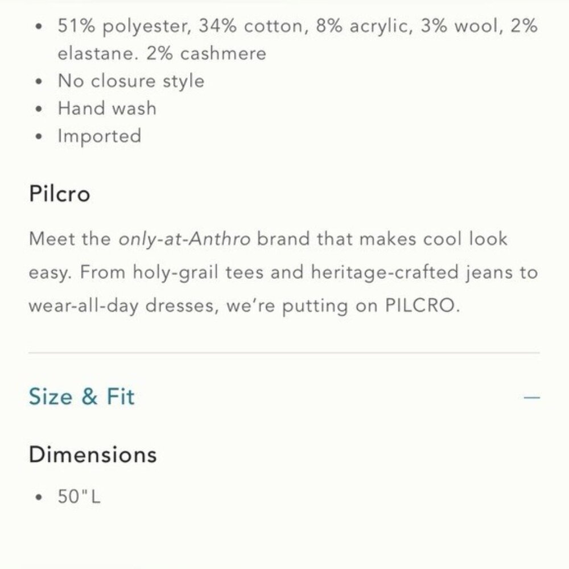Click the italic only-at-Anthro text

pos(184,239)
